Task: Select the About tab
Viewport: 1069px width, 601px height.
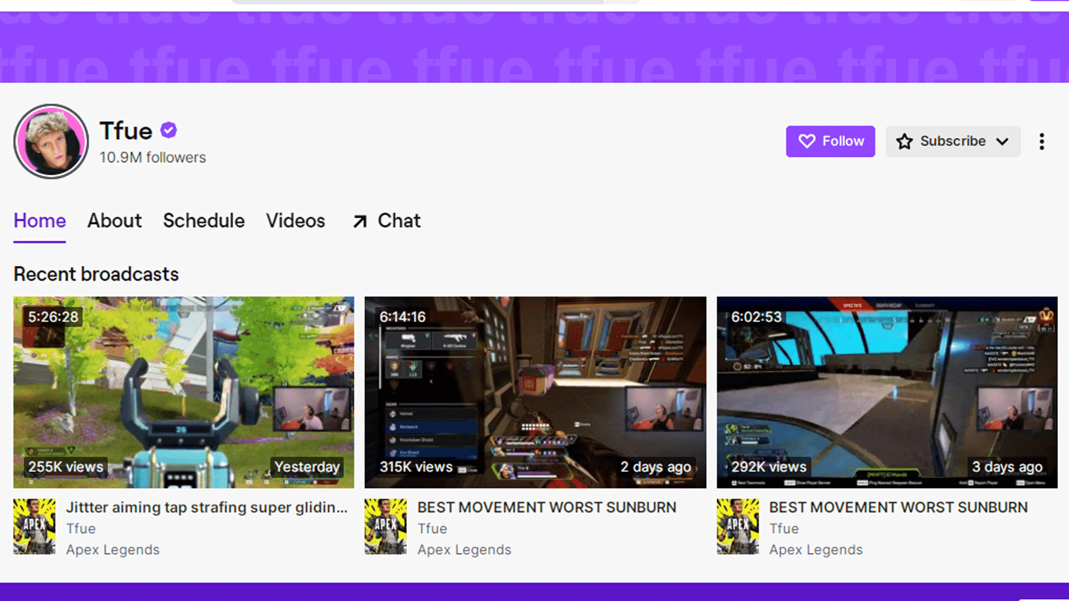Action: [x=114, y=220]
